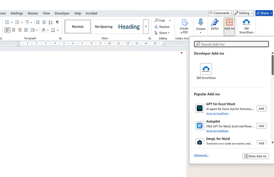Image resolution: width=274 pixels, height=177 pixels.
Task: Open Styles pane dialog launcher
Action: (x=149, y=38)
